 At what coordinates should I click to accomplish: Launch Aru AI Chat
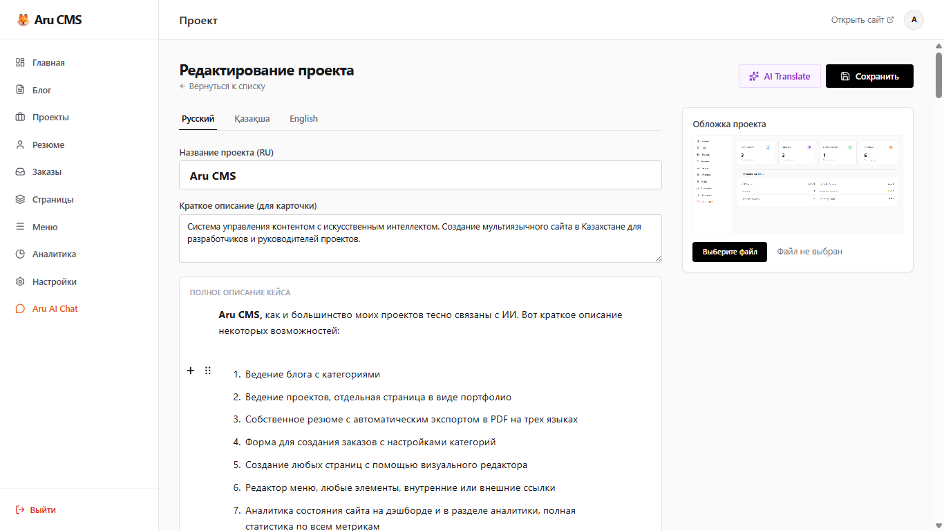point(55,309)
